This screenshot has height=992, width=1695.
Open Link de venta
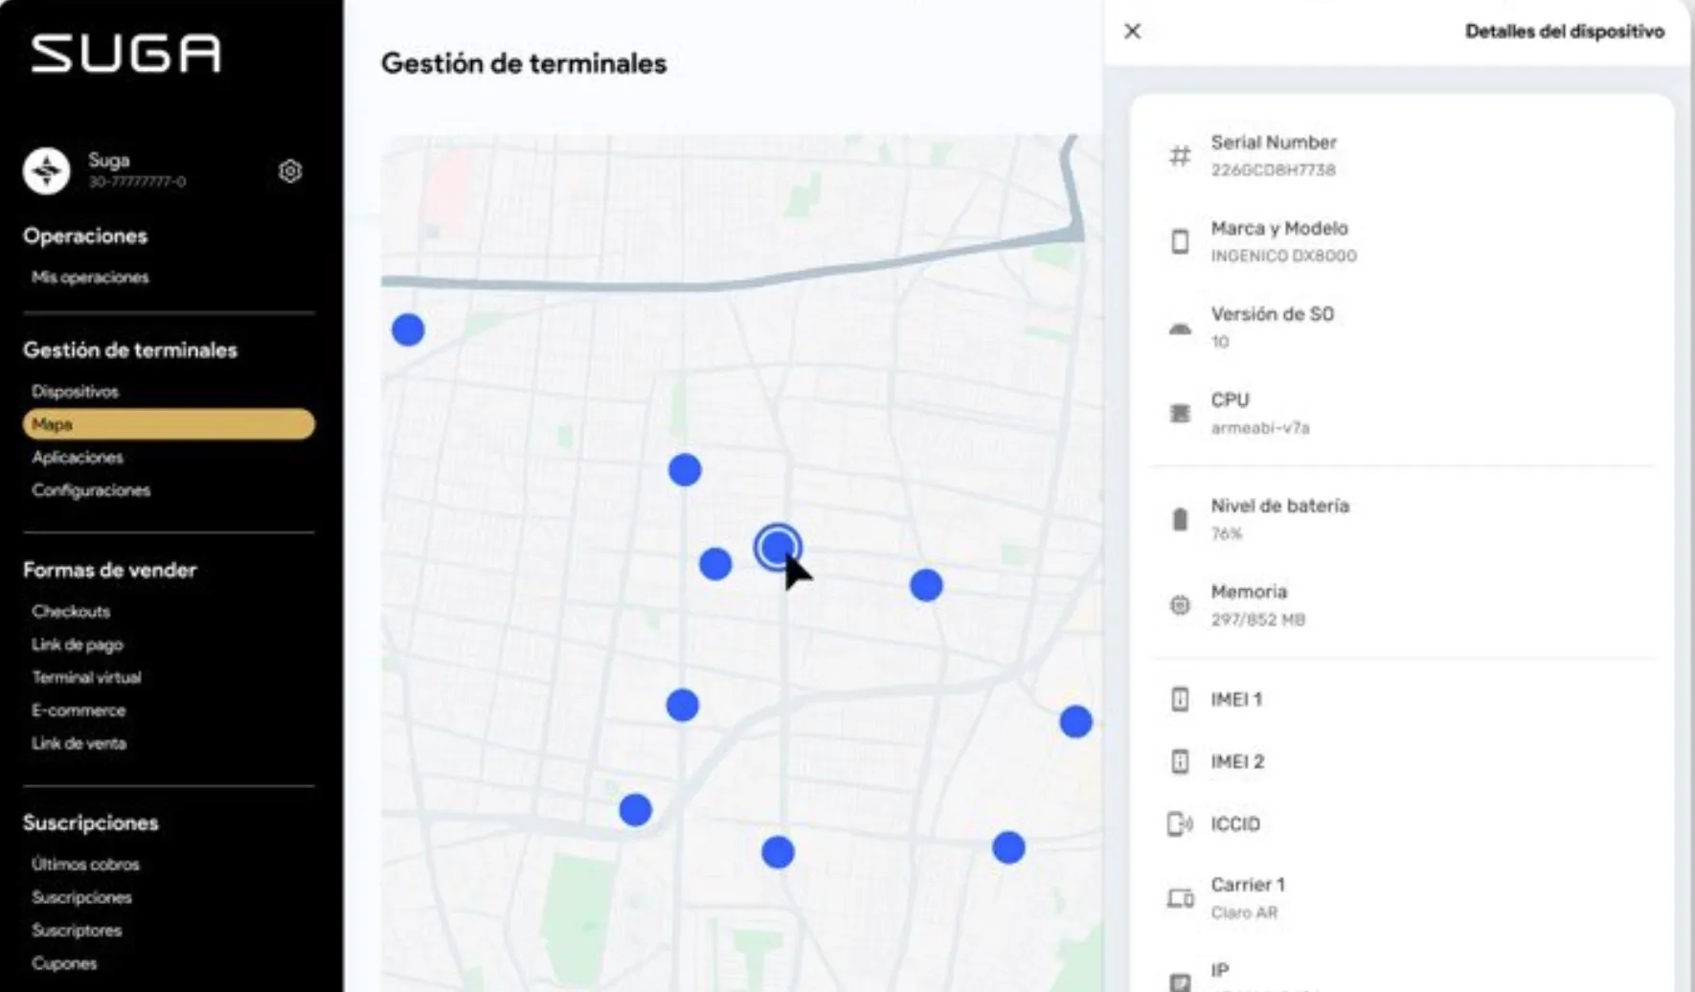[79, 744]
